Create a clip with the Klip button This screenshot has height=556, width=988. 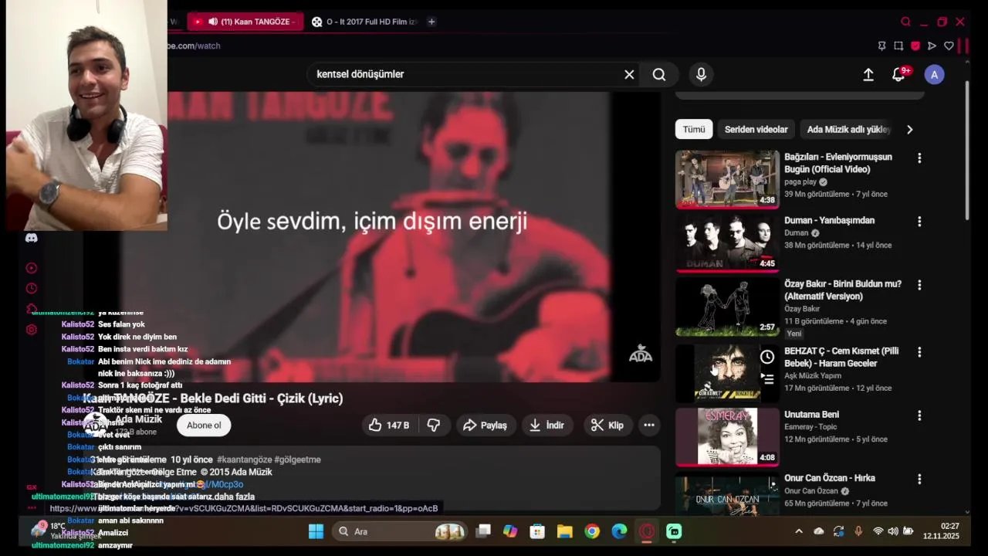coord(607,425)
